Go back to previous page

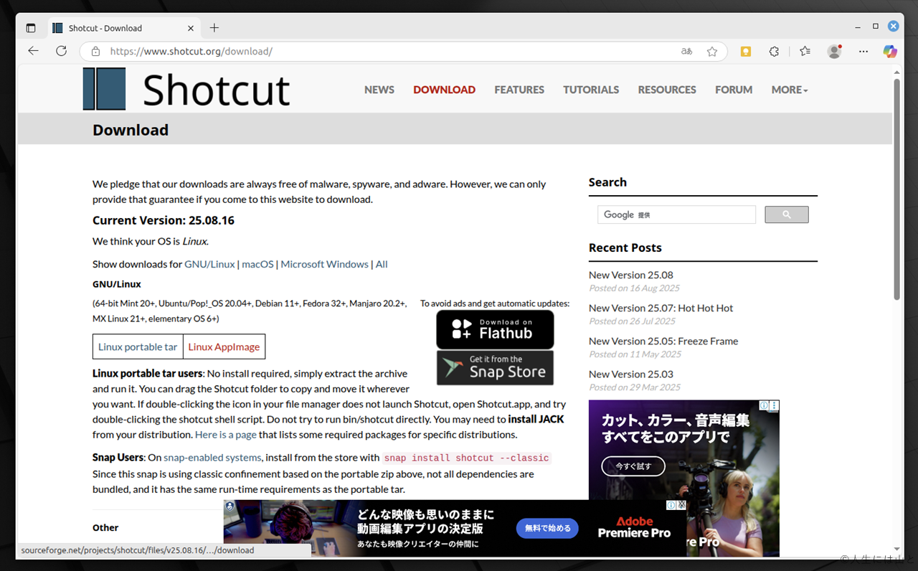click(x=33, y=51)
